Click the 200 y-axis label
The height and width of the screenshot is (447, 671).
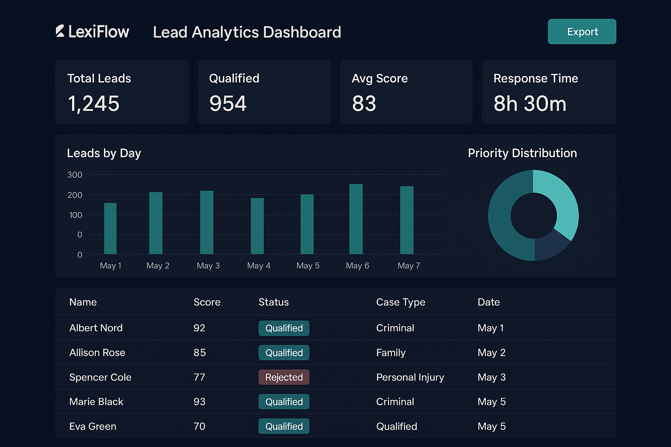(75, 195)
